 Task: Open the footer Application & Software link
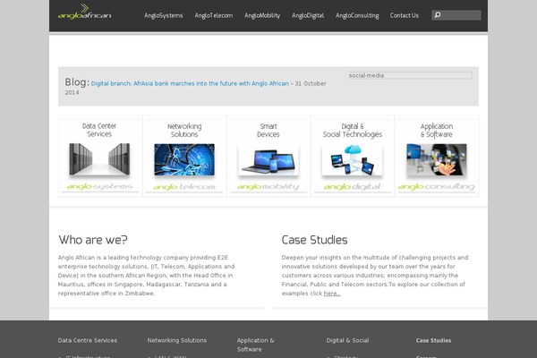point(255,345)
